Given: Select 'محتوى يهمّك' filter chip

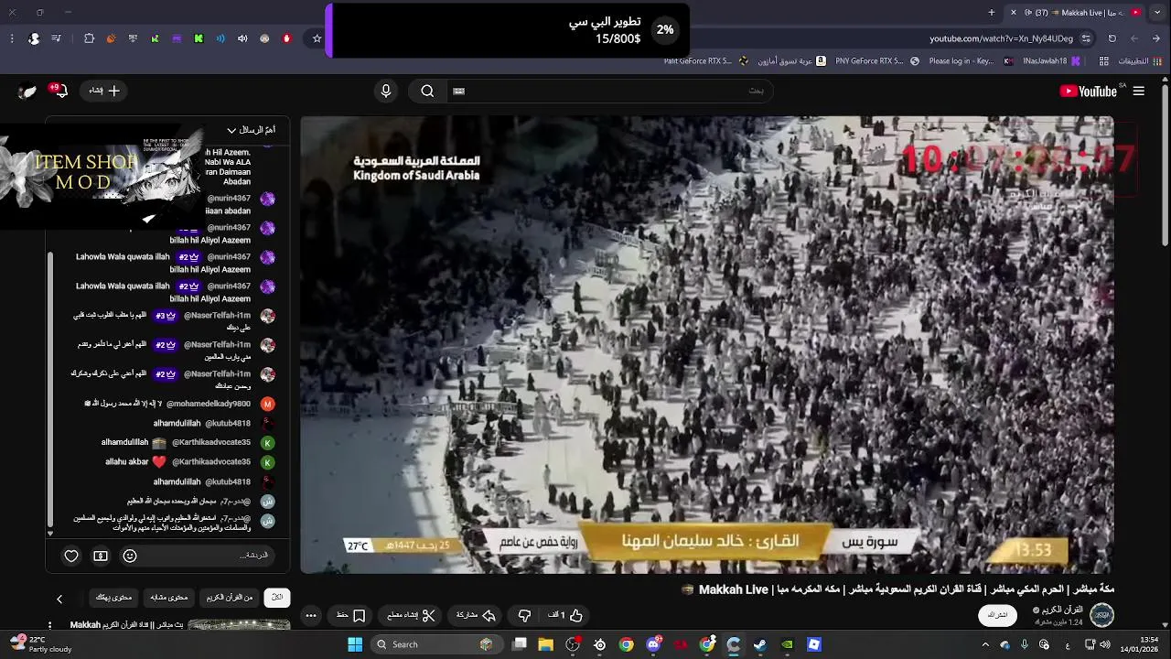Looking at the screenshot, I should (x=114, y=598).
